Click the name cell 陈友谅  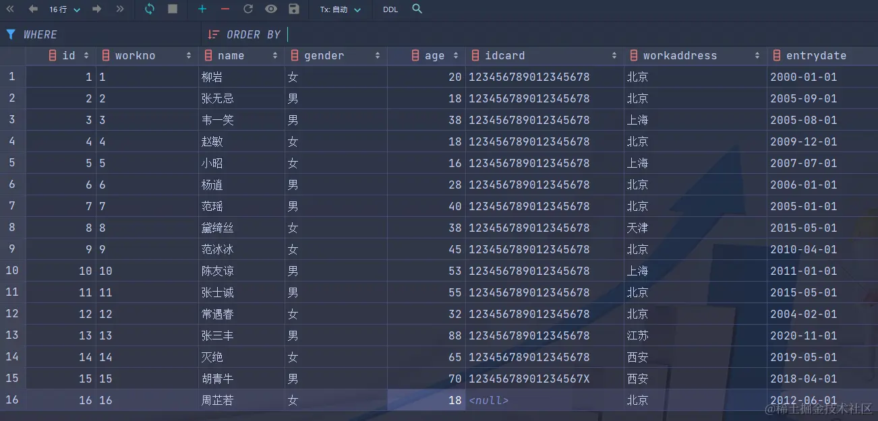coord(241,271)
